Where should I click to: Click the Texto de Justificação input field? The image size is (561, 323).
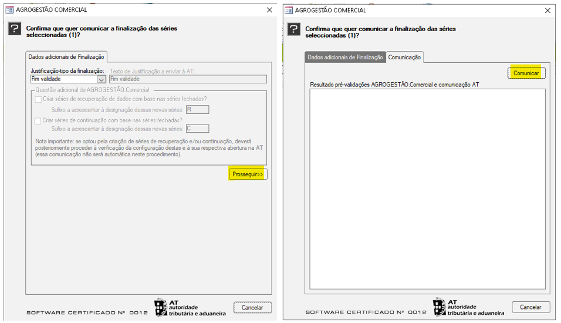click(188, 79)
